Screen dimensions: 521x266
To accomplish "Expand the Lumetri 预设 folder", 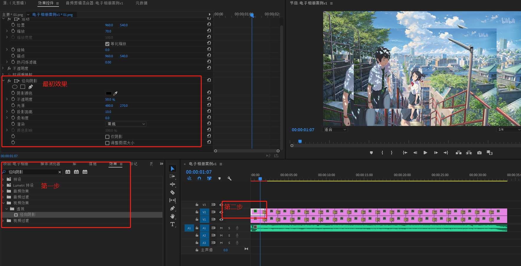I will [3, 185].
